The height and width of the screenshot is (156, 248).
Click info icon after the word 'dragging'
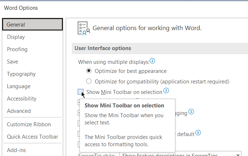[x=191, y=112]
